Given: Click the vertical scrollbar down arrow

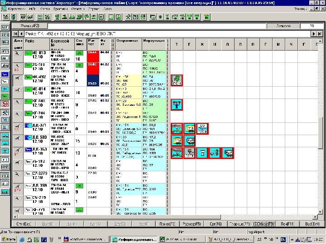Looking at the screenshot, I should 321,212.
